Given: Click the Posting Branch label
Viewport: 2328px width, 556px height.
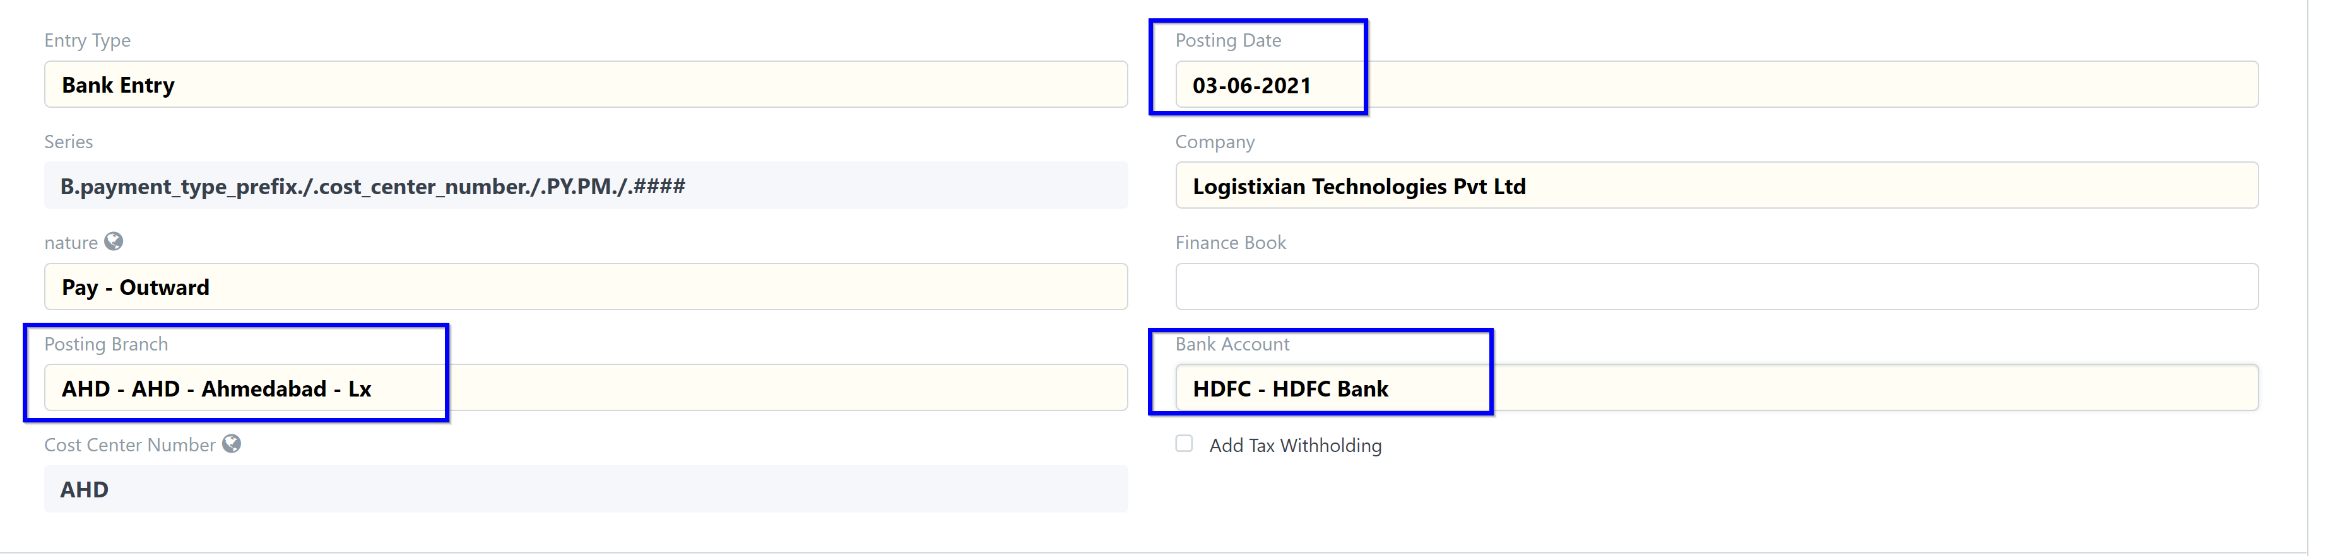Looking at the screenshot, I should (x=106, y=344).
